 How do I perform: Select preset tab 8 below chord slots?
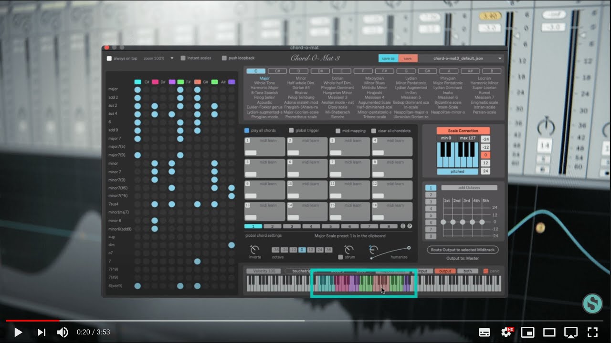click(x=389, y=226)
